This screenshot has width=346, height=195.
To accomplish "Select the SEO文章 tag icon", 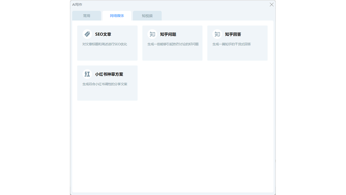I will pyautogui.click(x=87, y=34).
